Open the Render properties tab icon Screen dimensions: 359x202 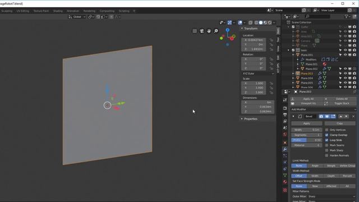[x=285, y=108]
